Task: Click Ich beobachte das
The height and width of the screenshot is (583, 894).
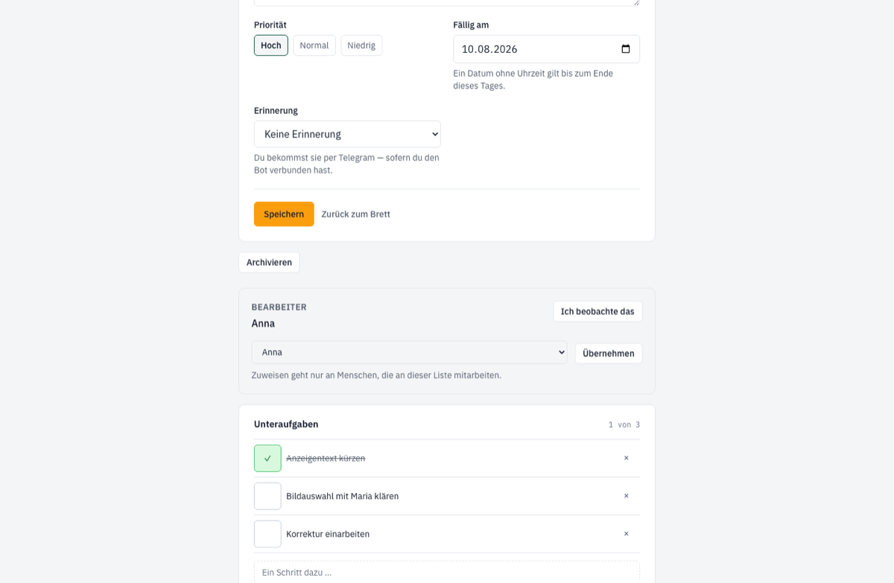Action: click(597, 311)
